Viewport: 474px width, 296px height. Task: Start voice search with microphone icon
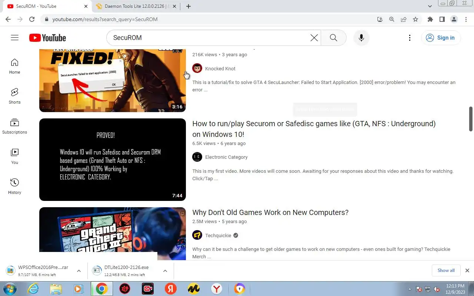tap(361, 38)
